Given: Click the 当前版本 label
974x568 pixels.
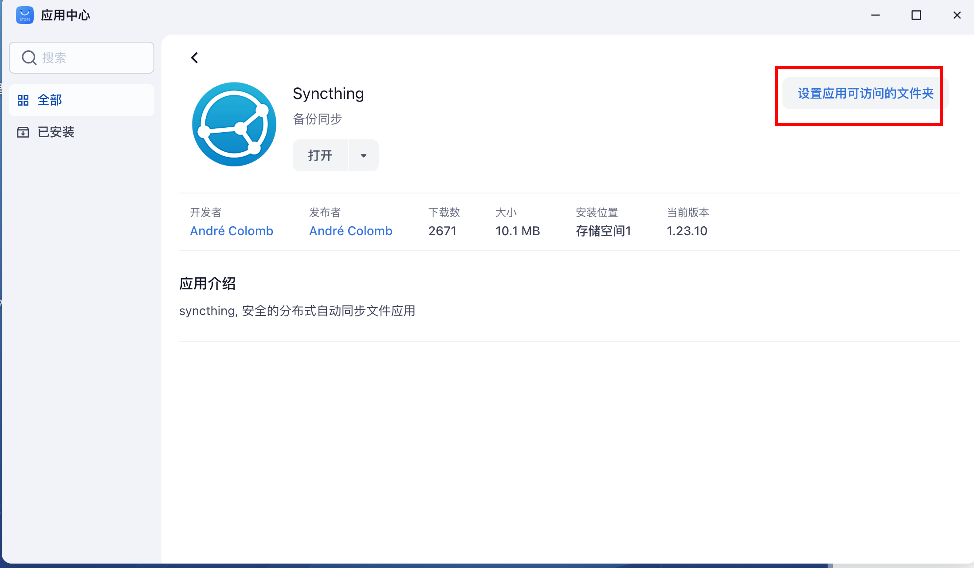Looking at the screenshot, I should (x=688, y=213).
